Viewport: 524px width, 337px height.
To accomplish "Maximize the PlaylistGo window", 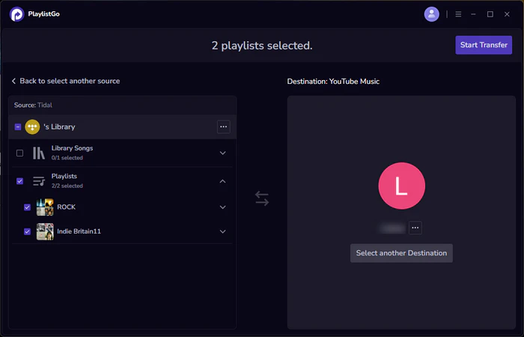I will pyautogui.click(x=490, y=14).
